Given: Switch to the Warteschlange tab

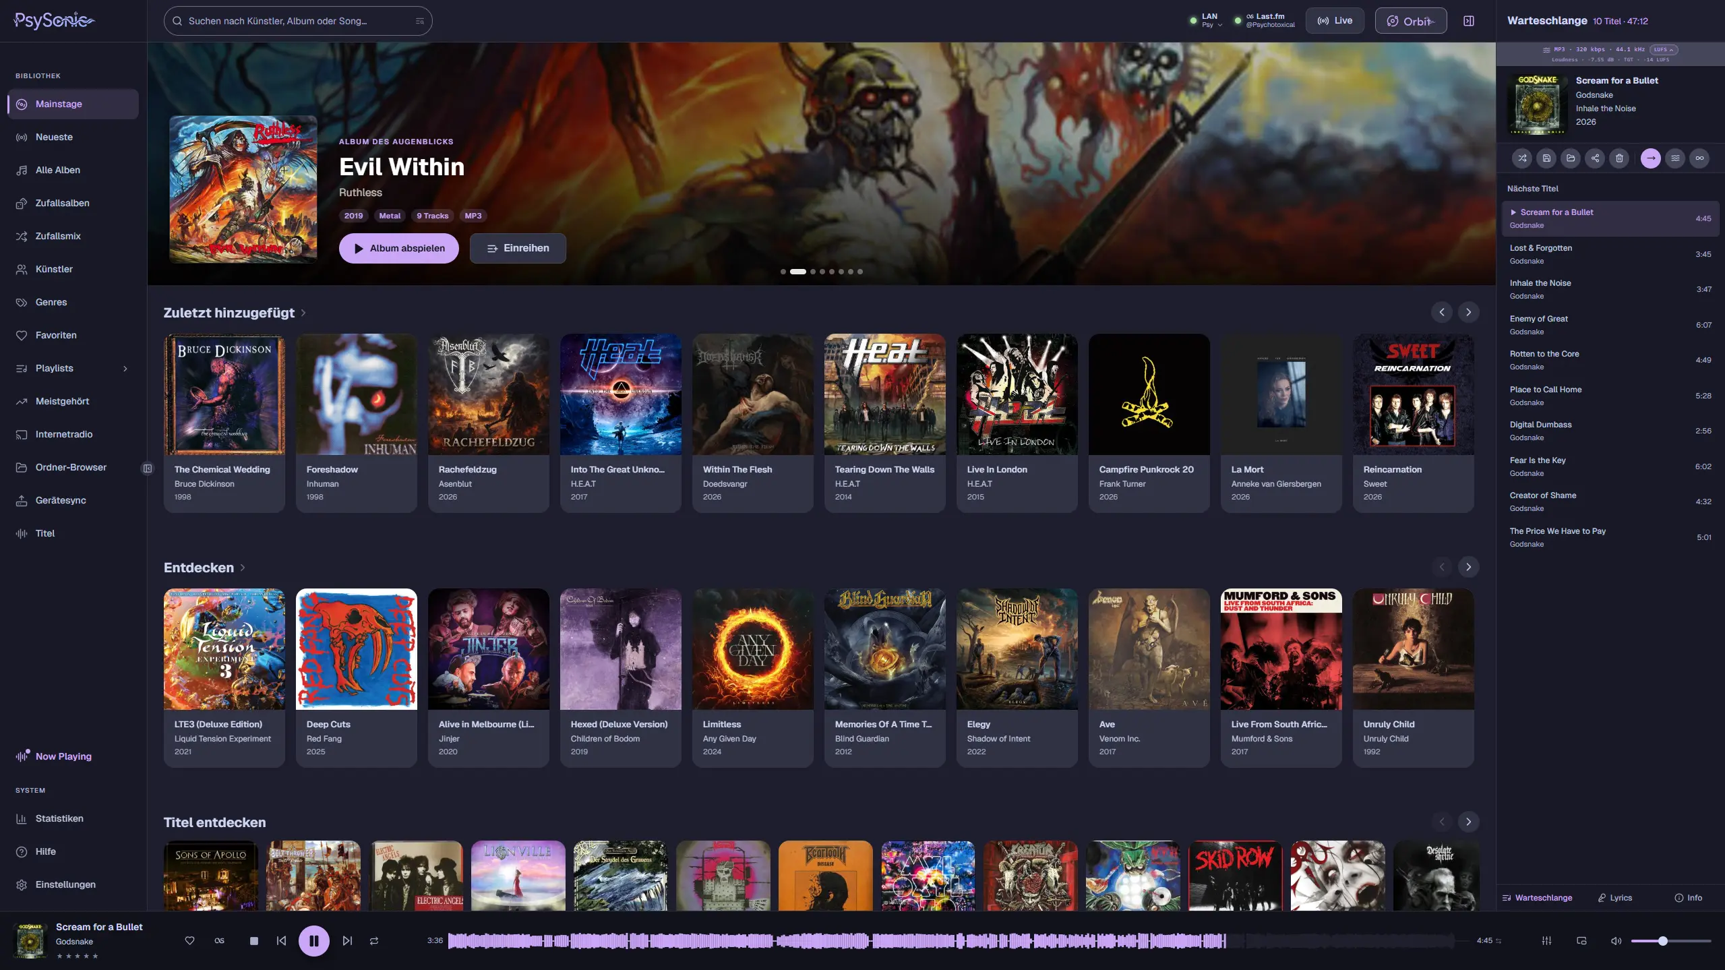Looking at the screenshot, I should point(1538,898).
